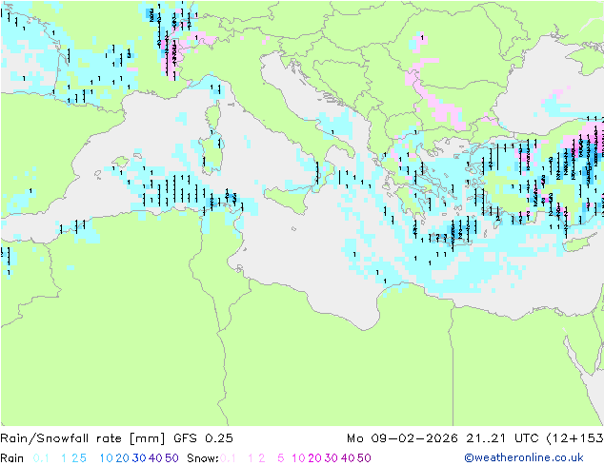Select rain legend value 30

pos(139,458)
